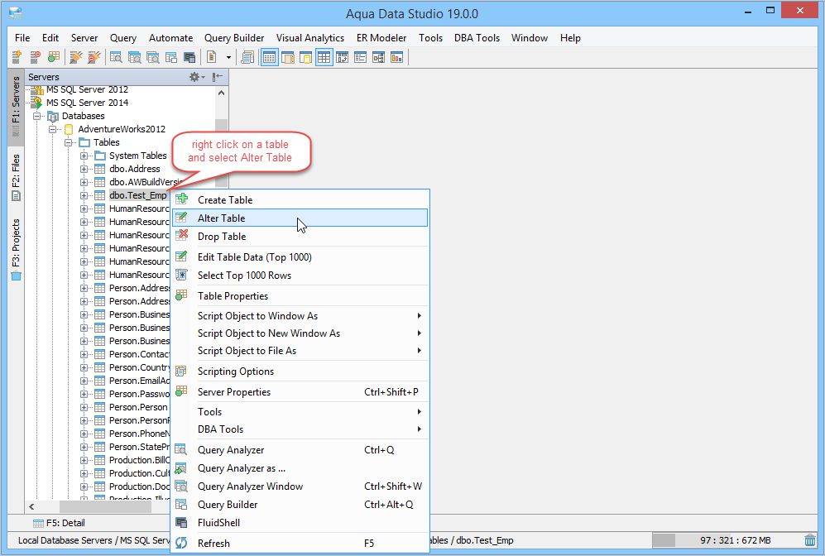Toggle the view button with yellow cylinder
The height and width of the screenshot is (556, 825).
coord(305,57)
